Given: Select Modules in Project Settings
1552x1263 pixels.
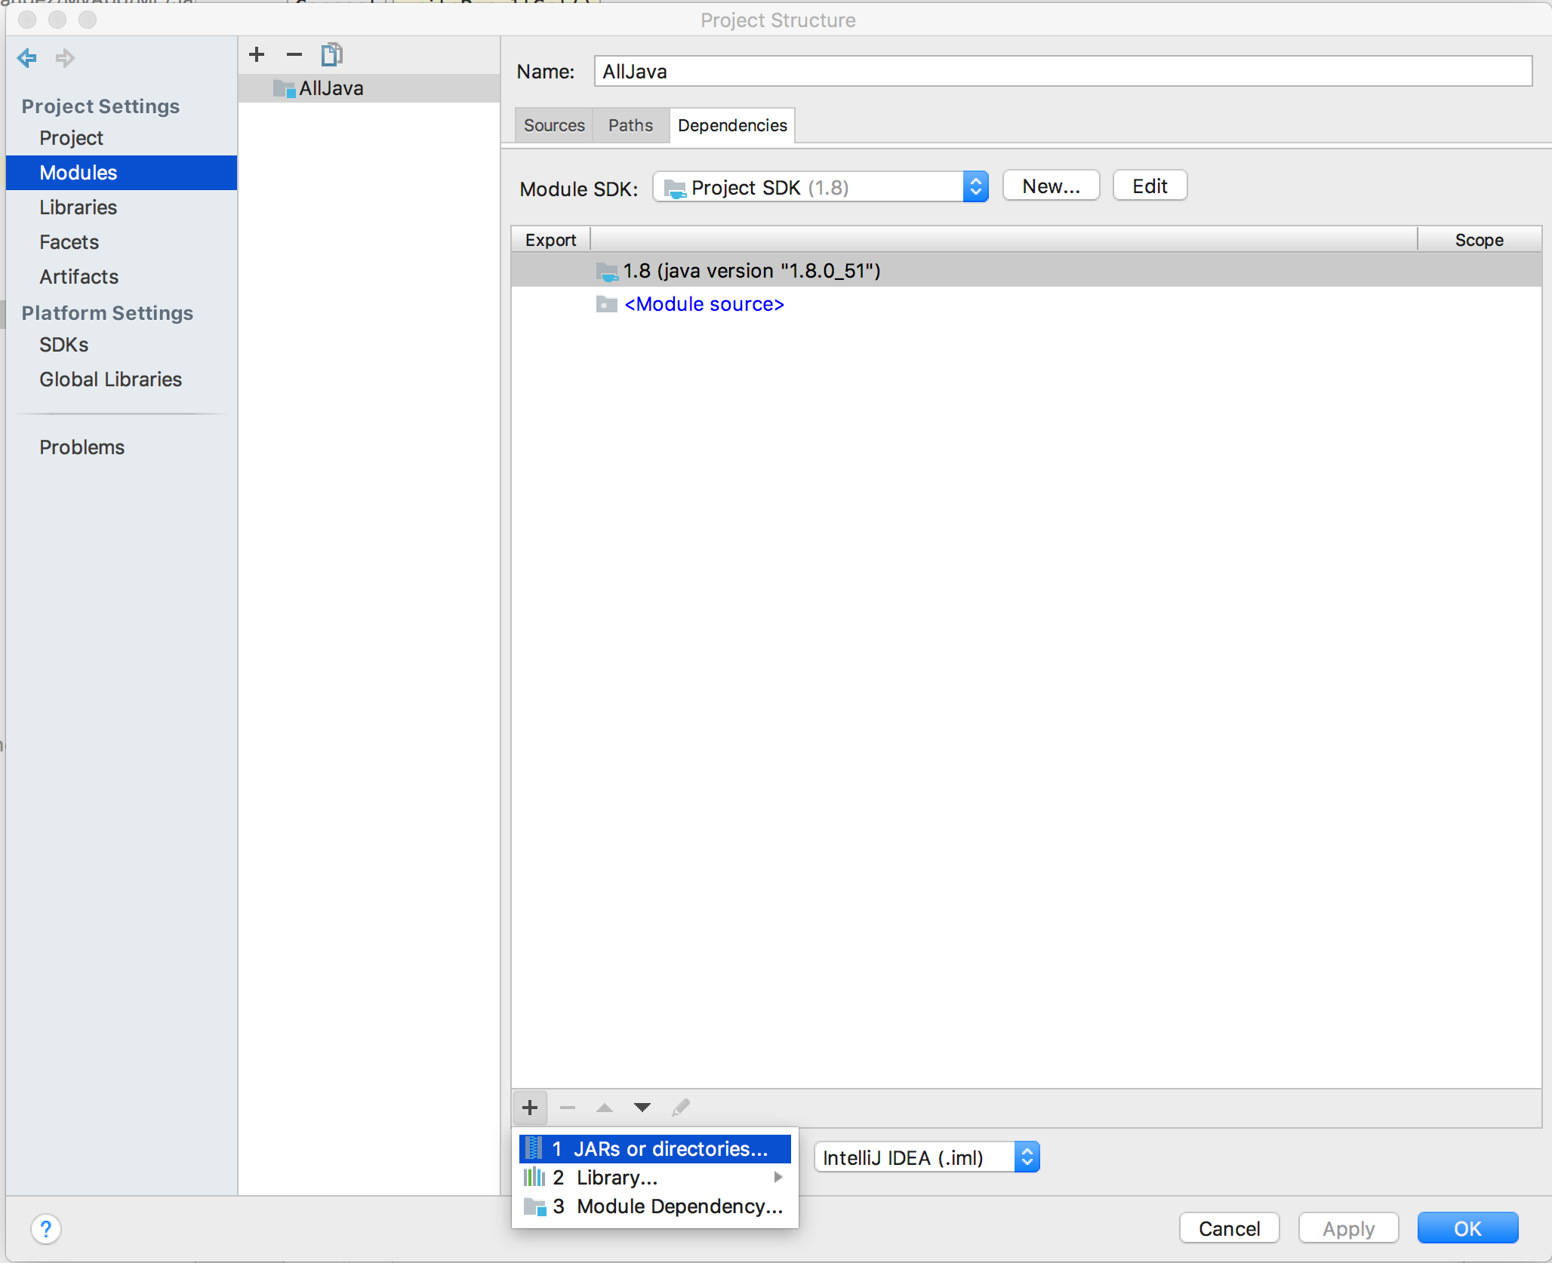Looking at the screenshot, I should pyautogui.click(x=122, y=173).
